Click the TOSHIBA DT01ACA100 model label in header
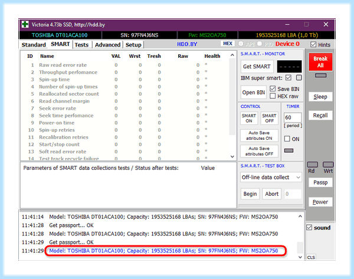The height and width of the screenshot is (279, 354). [x=60, y=35]
